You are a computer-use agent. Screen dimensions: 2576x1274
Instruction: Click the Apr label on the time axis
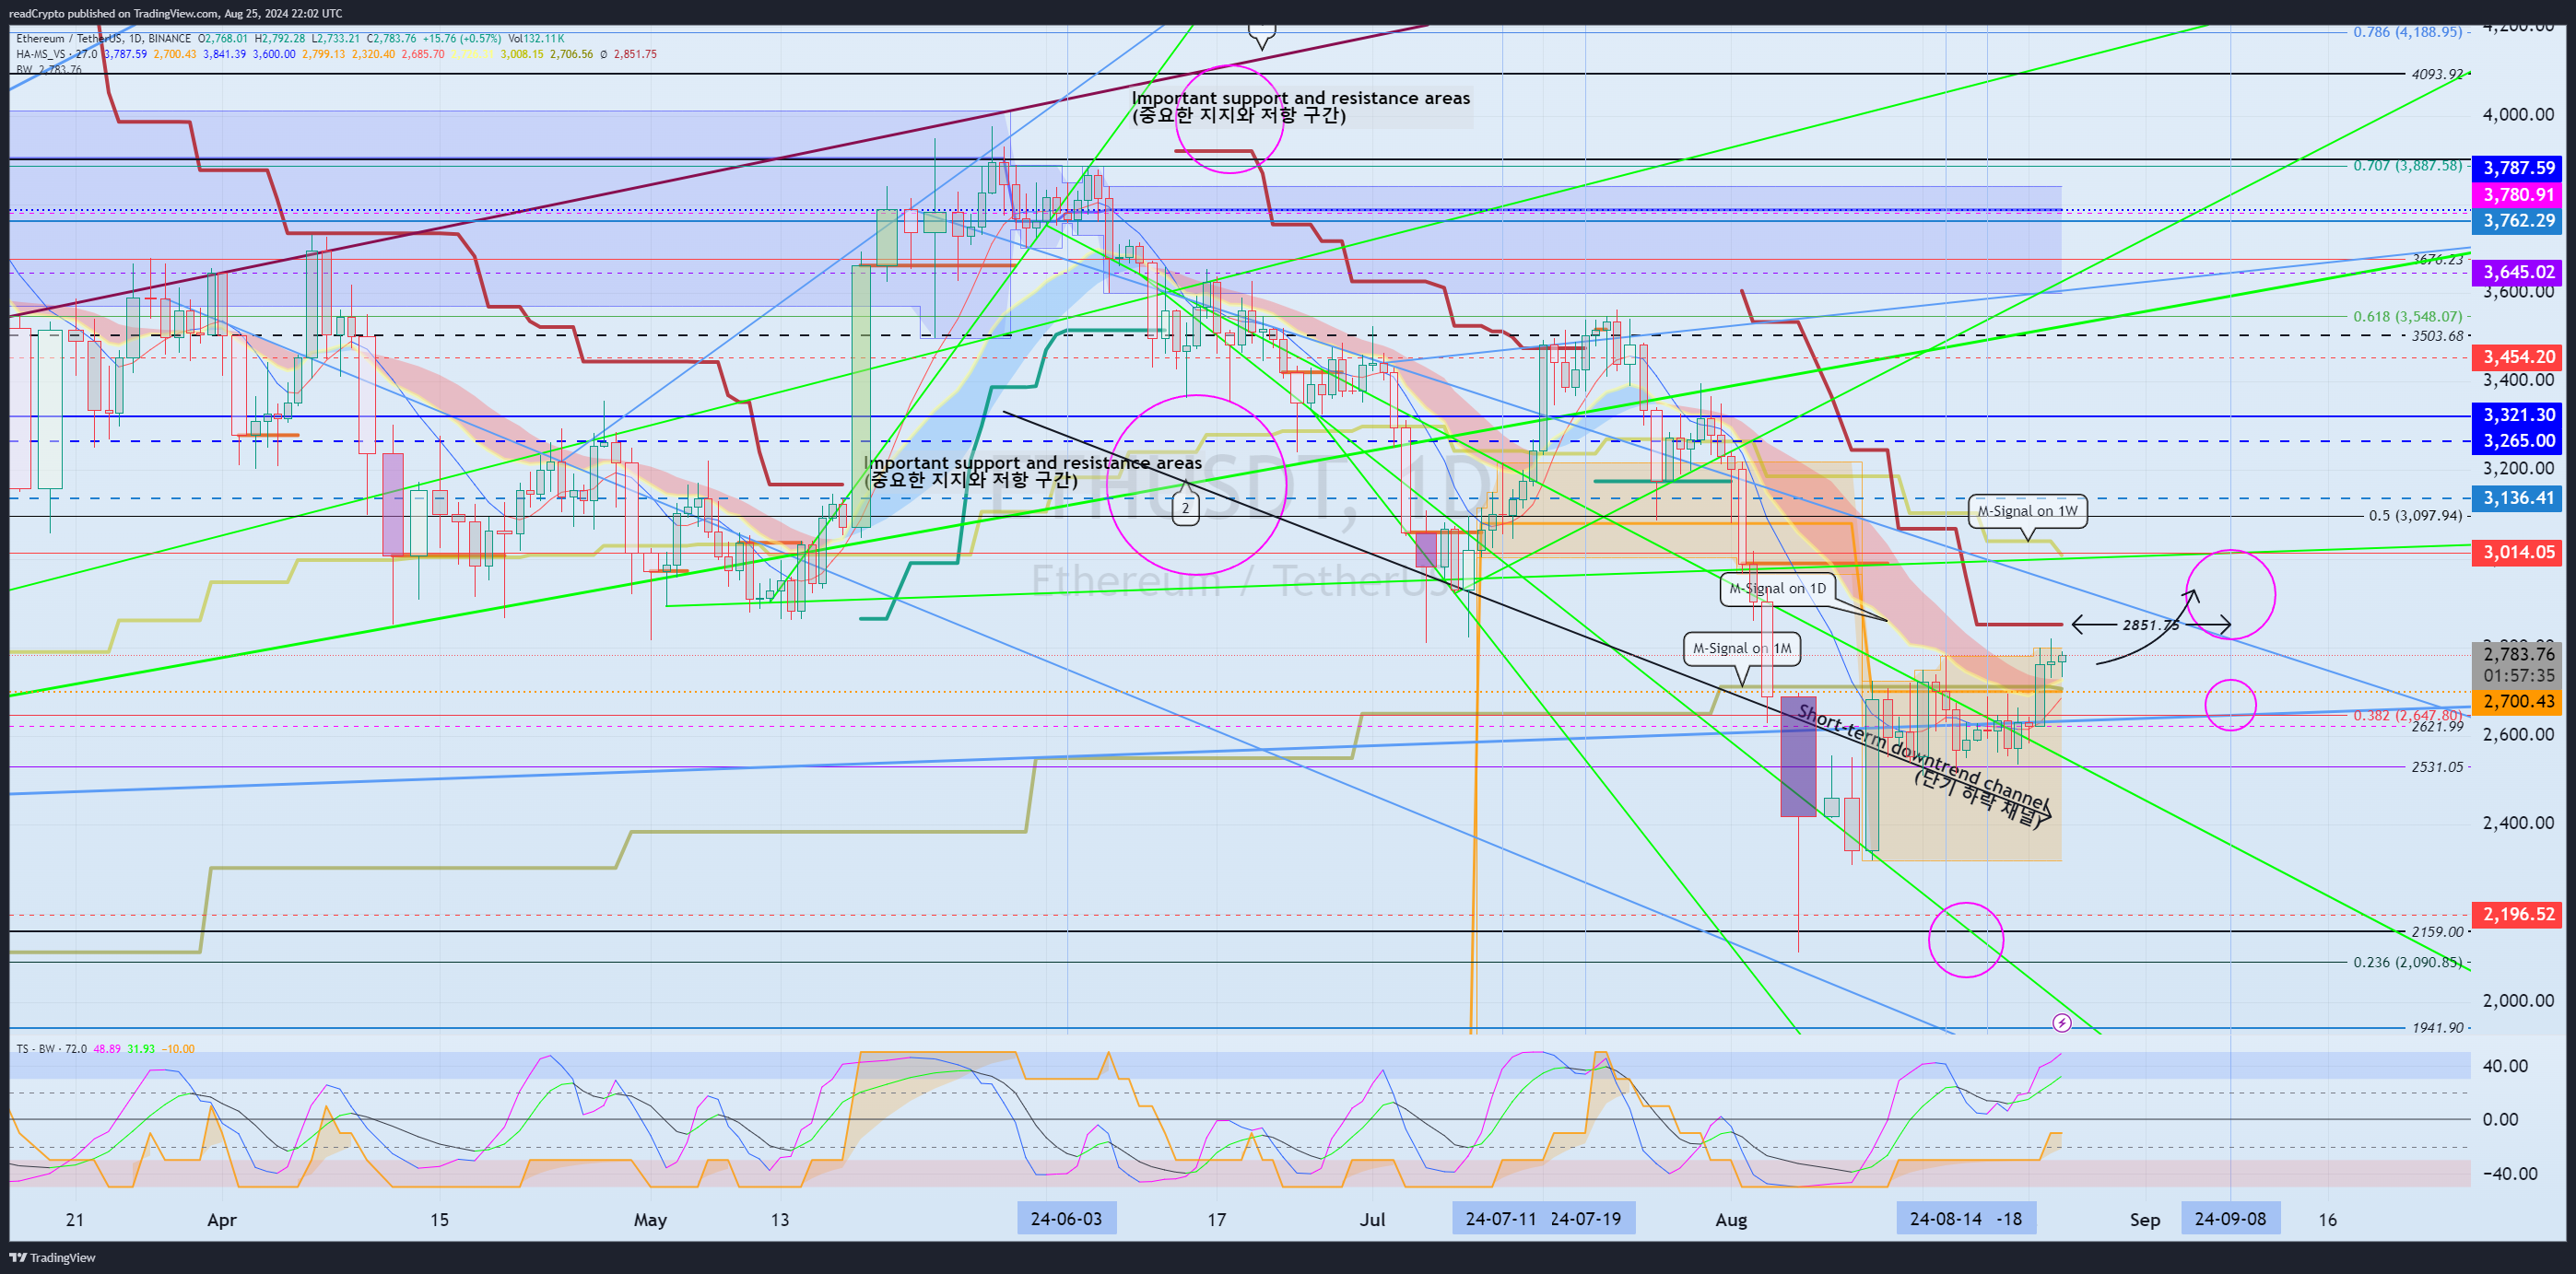tap(222, 1220)
